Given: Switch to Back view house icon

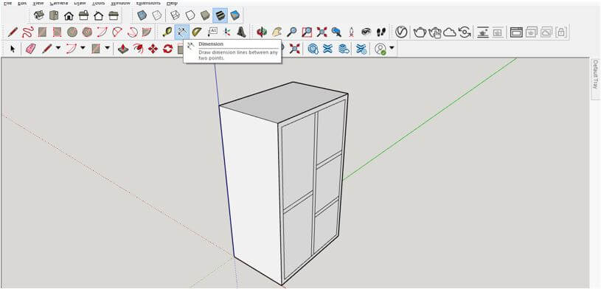Looking at the screenshot, I should tap(99, 15).
